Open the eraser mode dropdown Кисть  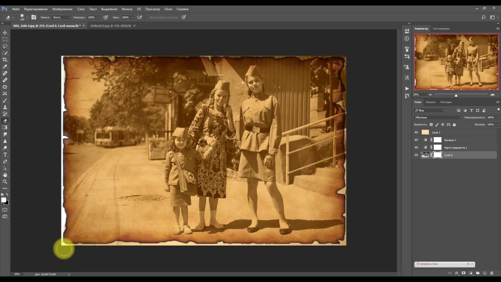(62, 17)
